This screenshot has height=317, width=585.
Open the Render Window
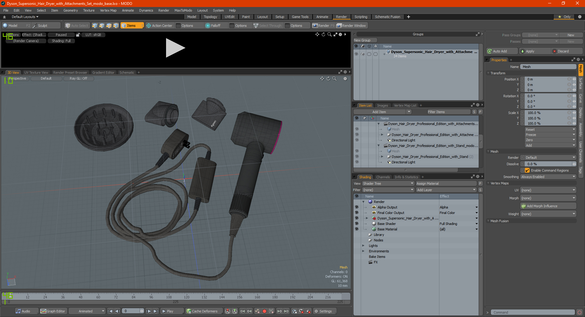351,26
